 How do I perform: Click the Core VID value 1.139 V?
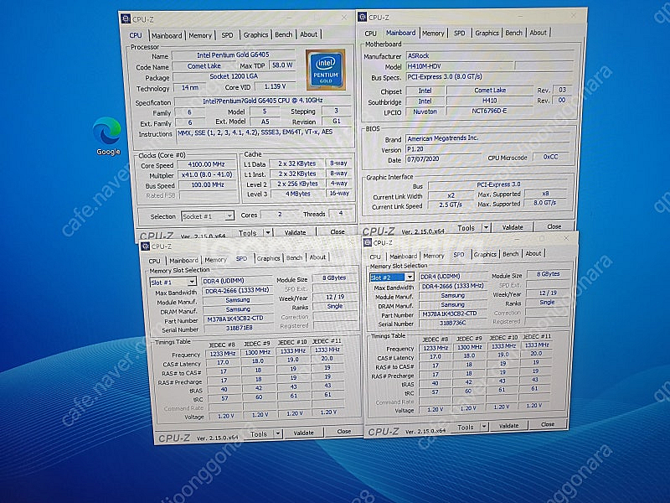[275, 86]
